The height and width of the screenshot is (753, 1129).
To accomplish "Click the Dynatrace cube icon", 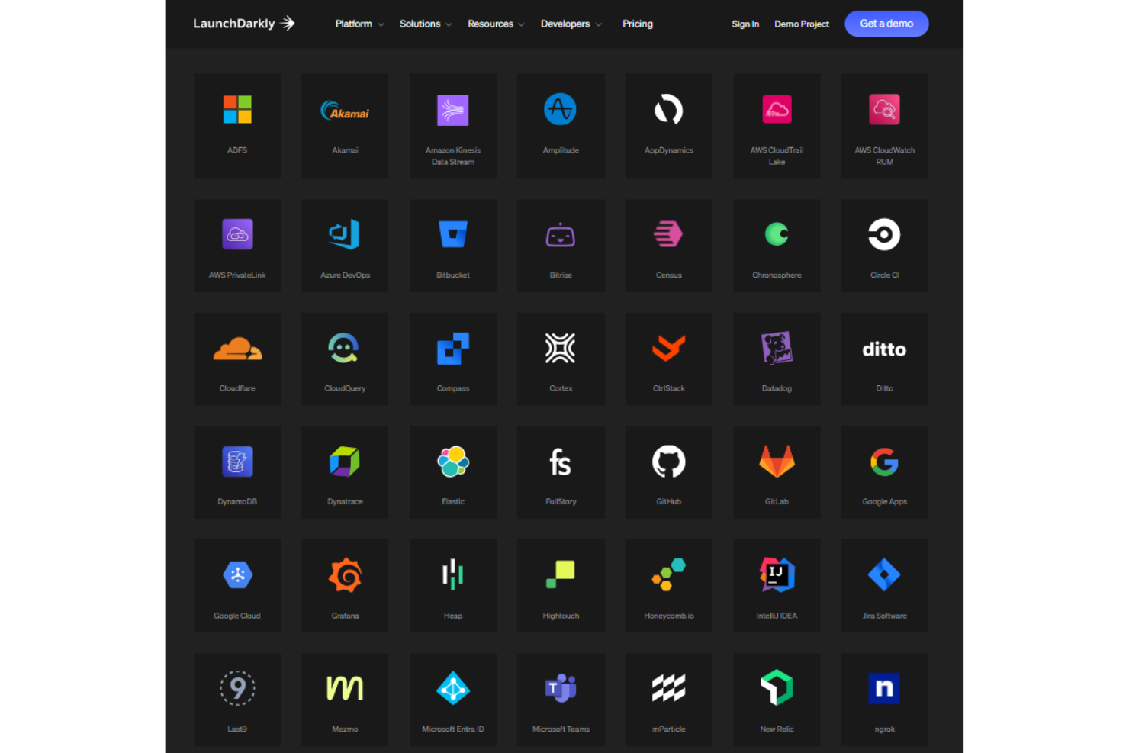I will [x=345, y=462].
